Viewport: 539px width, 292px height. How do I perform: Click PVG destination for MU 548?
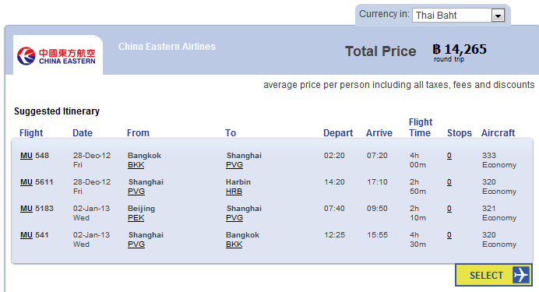(x=234, y=165)
